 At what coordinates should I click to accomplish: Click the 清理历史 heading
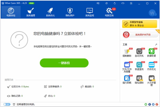pyautogui.click(x=9, y=80)
